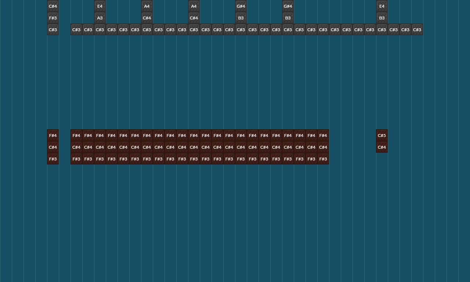Click the second G#4 note block

click(x=288, y=6)
